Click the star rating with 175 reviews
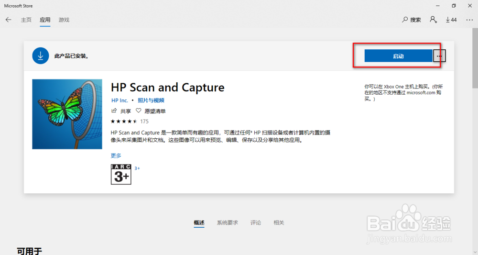The image size is (478, 255). (x=130, y=122)
